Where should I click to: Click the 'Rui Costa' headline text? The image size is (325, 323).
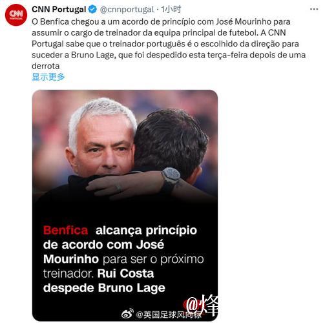point(125,273)
